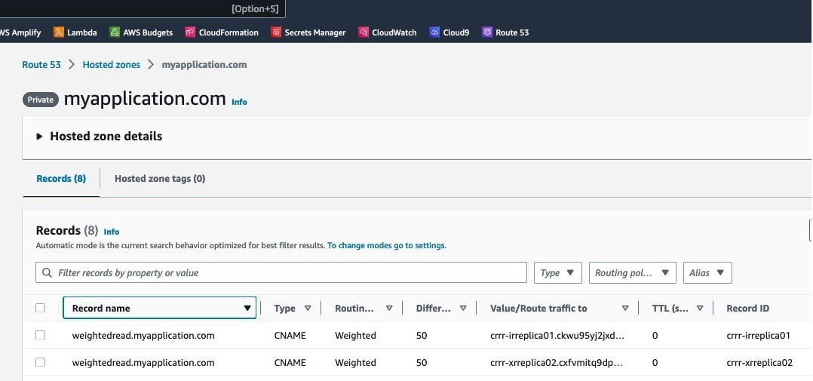
Task: Focus the Filter records by property field
Action: point(281,272)
